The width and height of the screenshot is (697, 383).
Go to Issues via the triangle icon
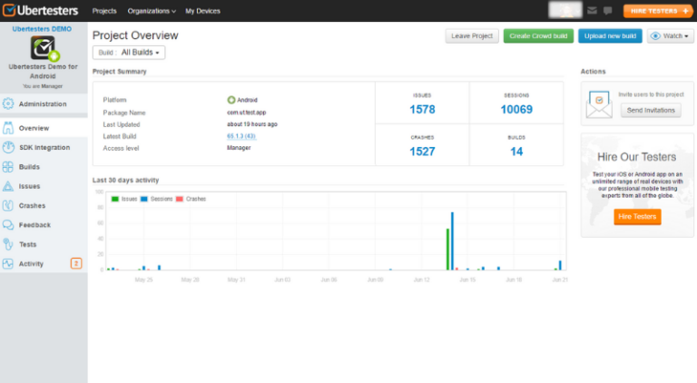pos(9,186)
